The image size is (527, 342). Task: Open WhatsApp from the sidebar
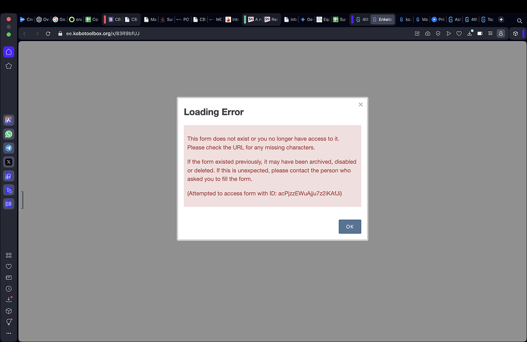point(8,134)
